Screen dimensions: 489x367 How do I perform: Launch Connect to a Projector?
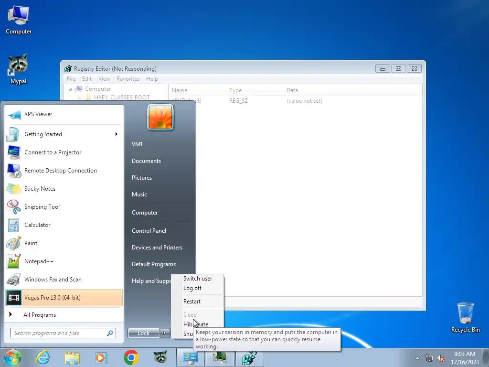point(64,152)
